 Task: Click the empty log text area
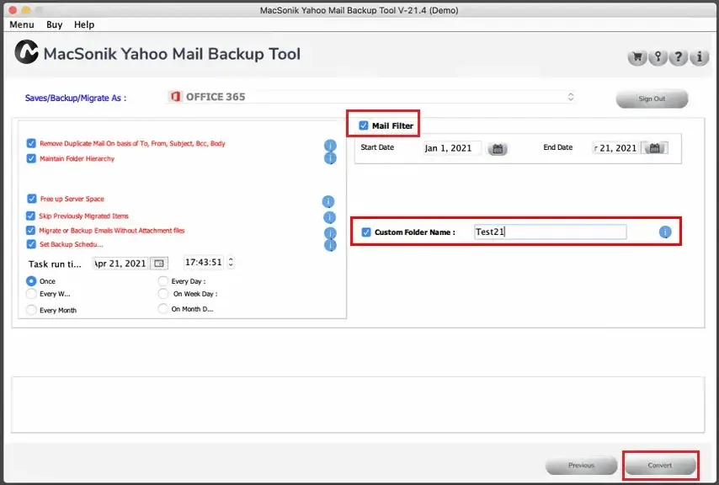tap(358, 405)
